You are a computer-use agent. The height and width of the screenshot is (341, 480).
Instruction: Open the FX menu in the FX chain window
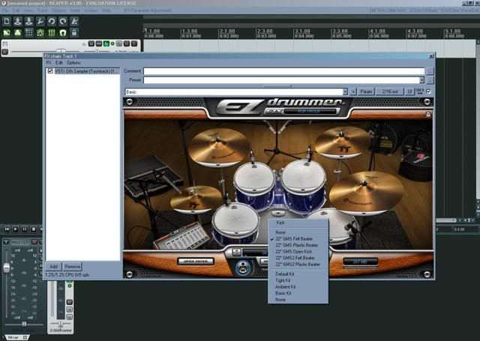pos(49,63)
